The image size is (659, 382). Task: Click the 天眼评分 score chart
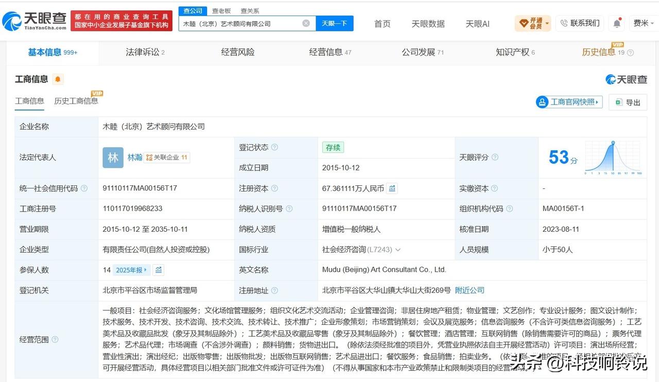point(613,158)
